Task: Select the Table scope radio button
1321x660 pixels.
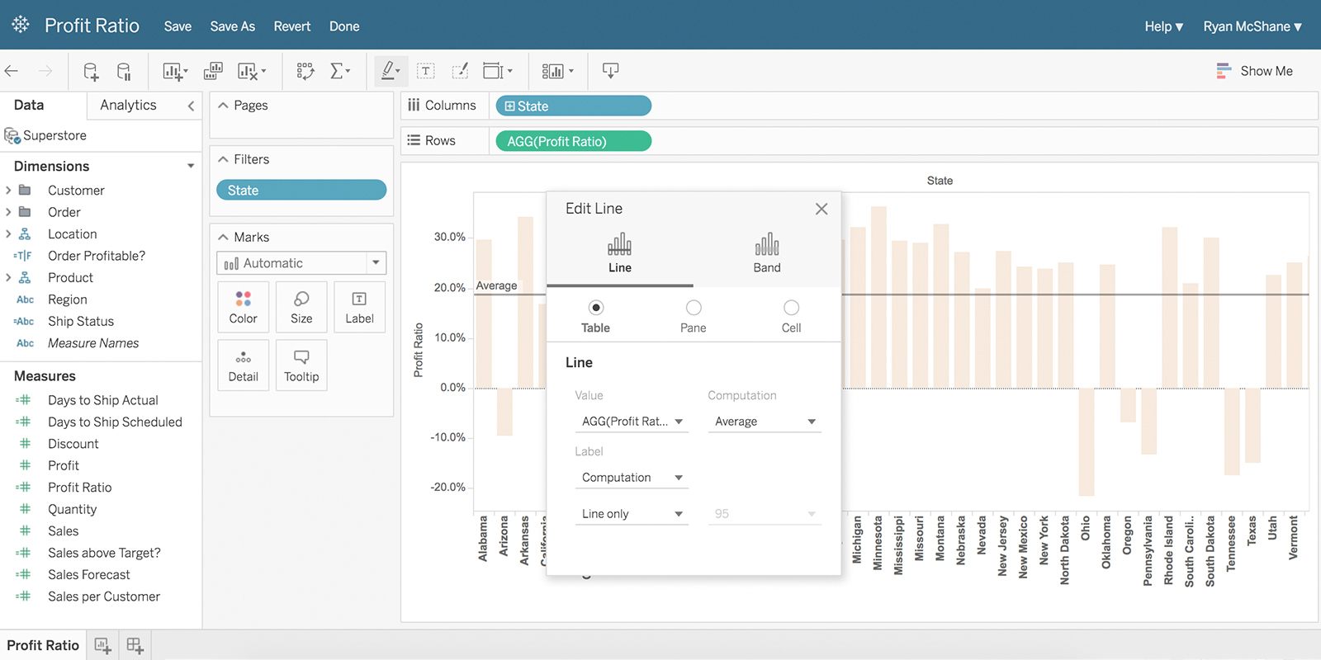Action: click(596, 308)
